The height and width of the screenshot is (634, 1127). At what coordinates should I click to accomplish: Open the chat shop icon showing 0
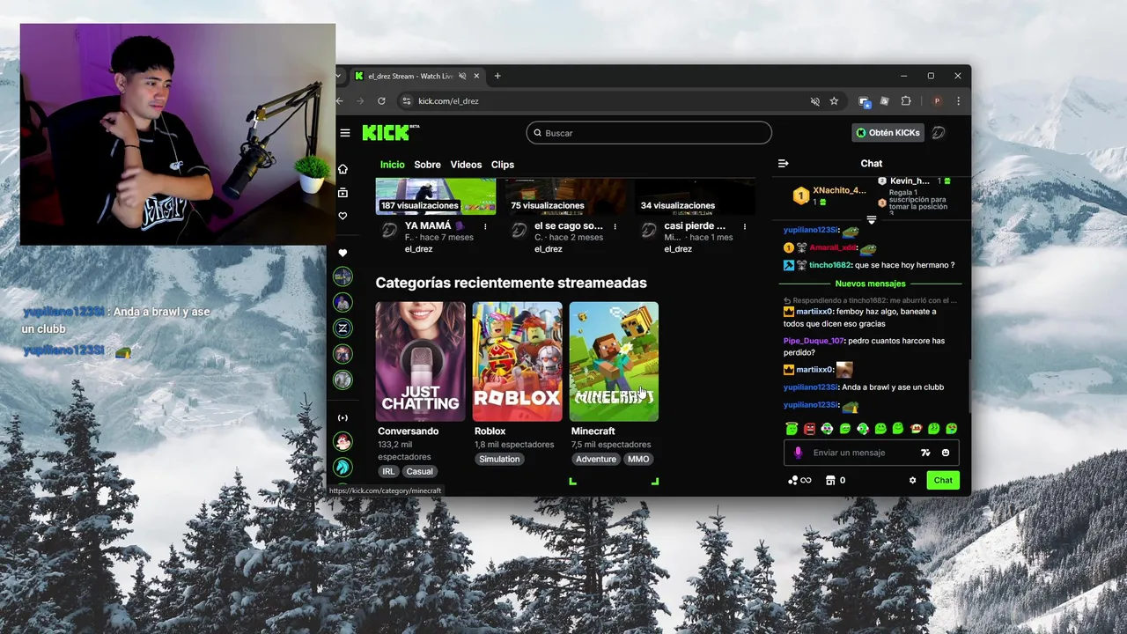point(835,481)
